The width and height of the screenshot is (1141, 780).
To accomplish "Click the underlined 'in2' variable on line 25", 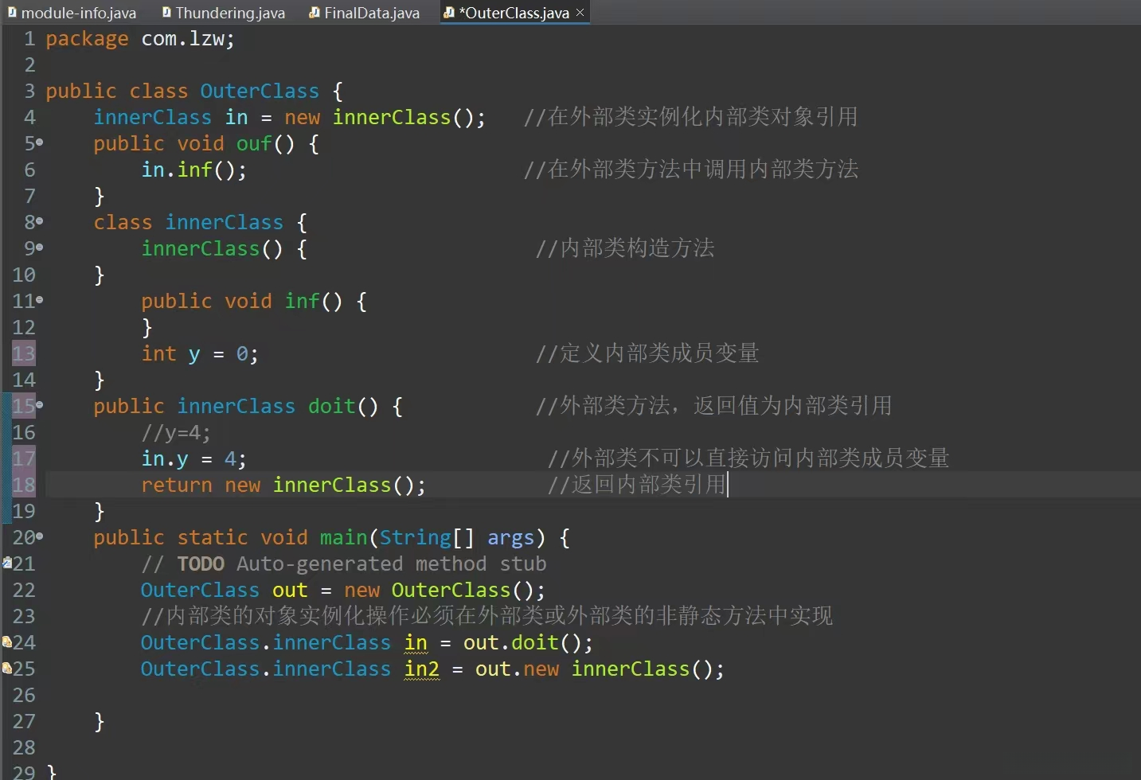I will [421, 669].
